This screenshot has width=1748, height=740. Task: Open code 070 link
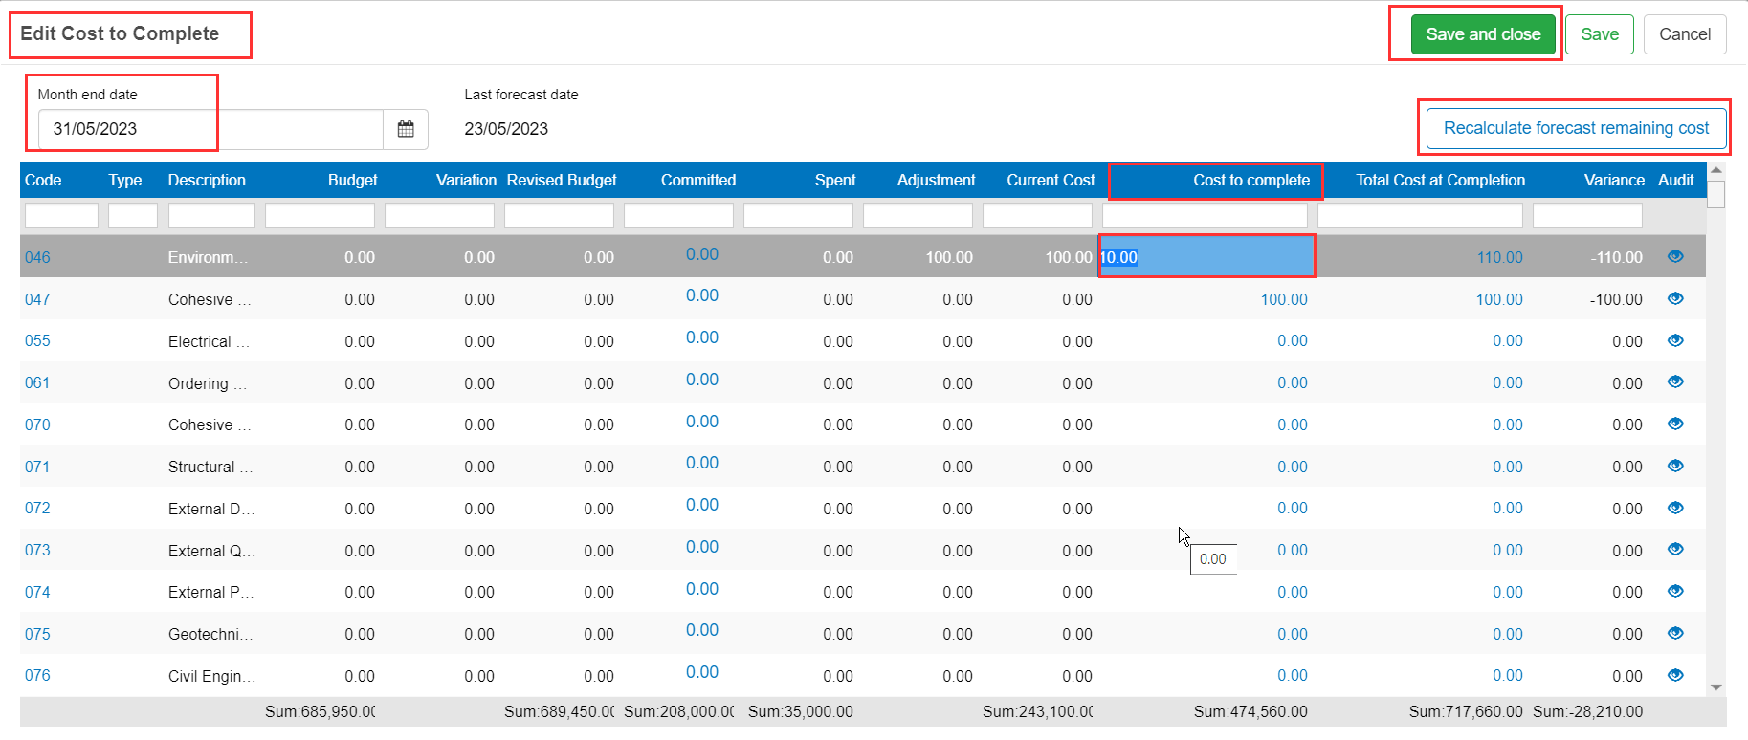(37, 424)
